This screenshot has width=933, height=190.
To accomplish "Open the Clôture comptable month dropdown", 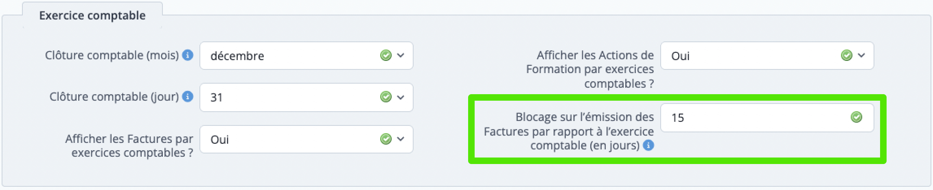I will [293, 56].
